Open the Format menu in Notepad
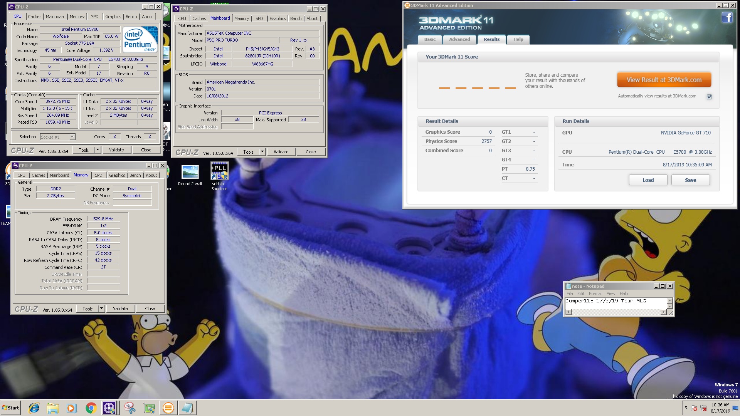 [x=595, y=294]
